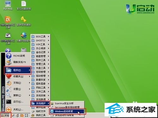Expand the 备份还原 submenu arrow
Screen dimensions: 158x118
[49, 52]
